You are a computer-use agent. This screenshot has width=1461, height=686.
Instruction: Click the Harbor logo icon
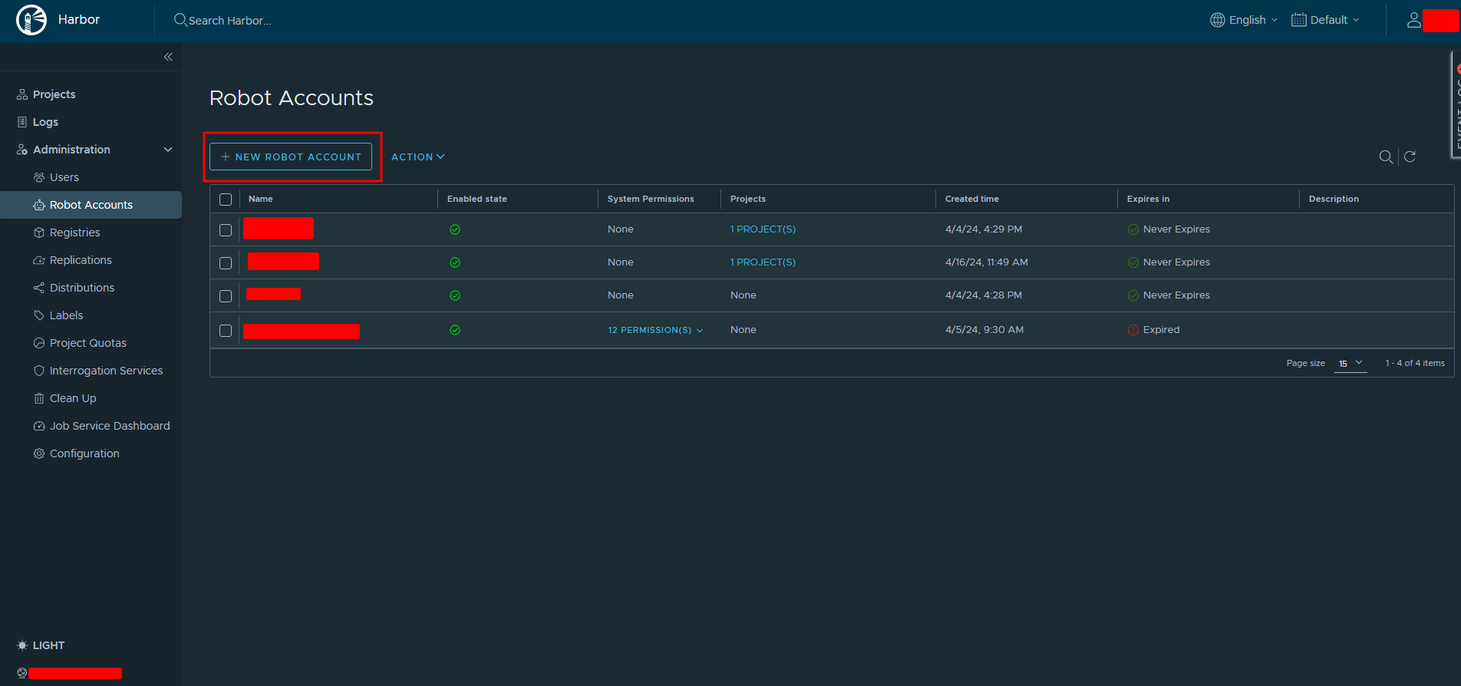pos(31,20)
